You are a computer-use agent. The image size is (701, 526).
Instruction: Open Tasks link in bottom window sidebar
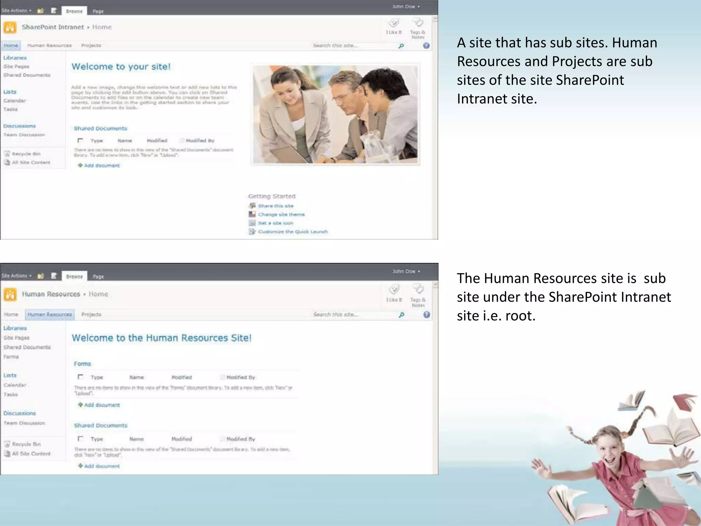[x=11, y=394]
